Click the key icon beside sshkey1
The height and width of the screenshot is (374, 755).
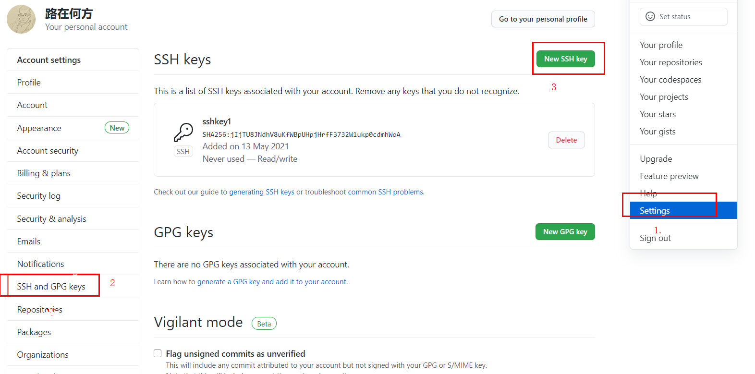tap(183, 132)
